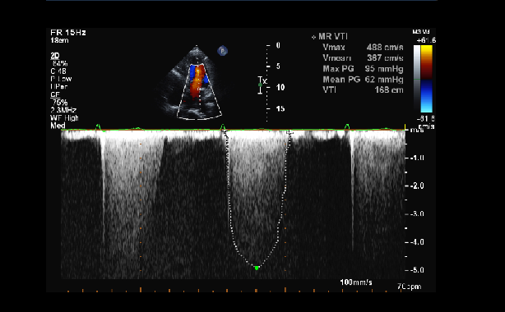The width and height of the screenshot is (505, 312).
Task: Click the 100mm/s sweep speed label
Action: click(356, 282)
